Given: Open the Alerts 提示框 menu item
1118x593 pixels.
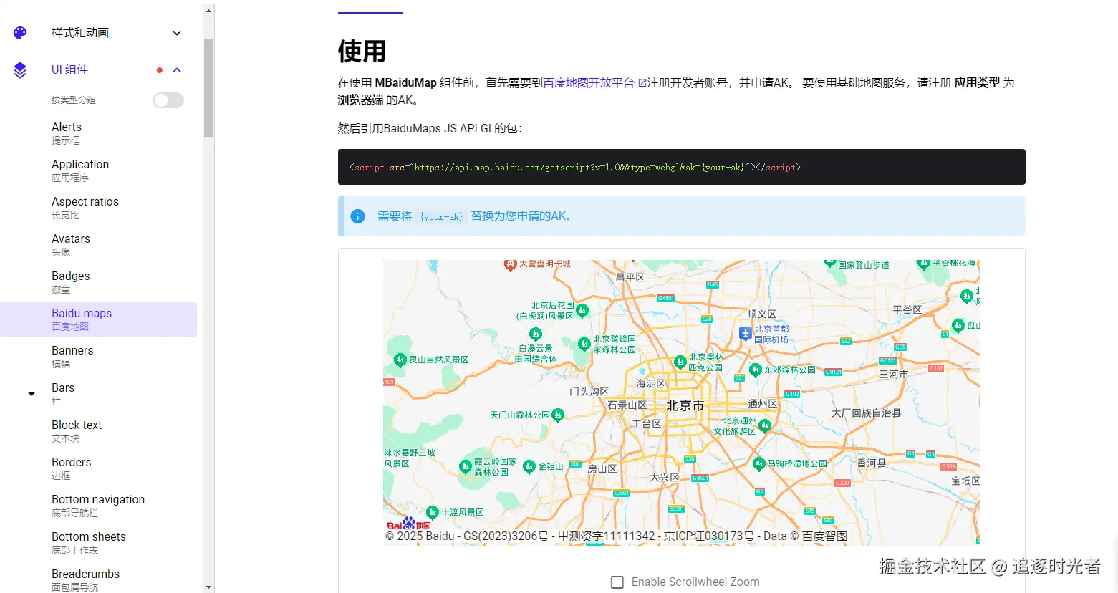Looking at the screenshot, I should click(x=98, y=133).
